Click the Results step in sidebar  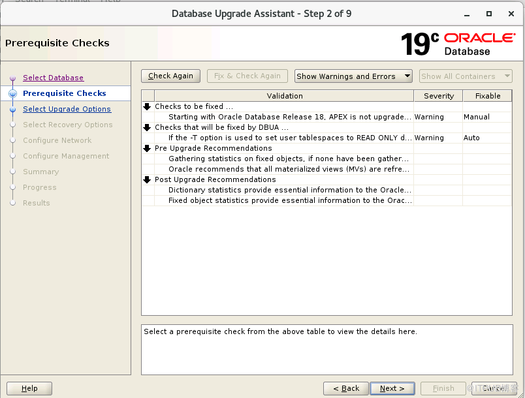[36, 203]
